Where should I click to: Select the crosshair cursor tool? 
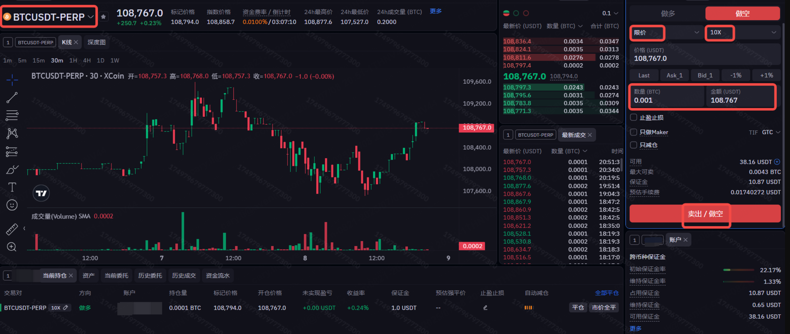pos(12,80)
